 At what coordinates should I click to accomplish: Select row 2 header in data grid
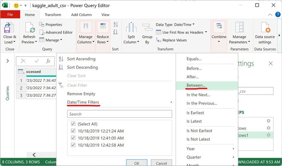[x=21, y=88]
